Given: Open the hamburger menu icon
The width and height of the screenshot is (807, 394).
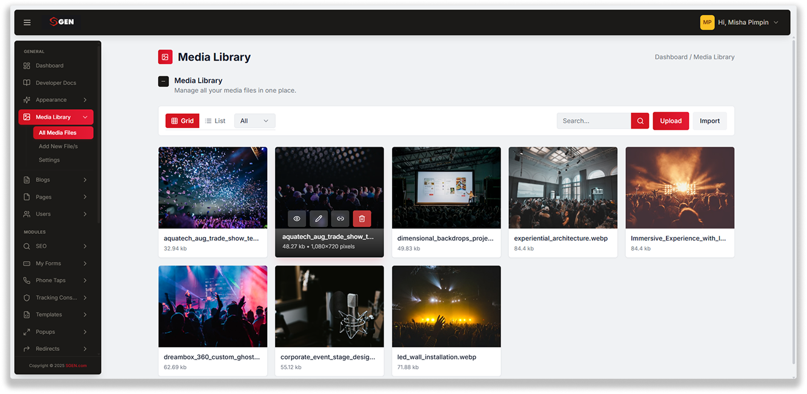Looking at the screenshot, I should [27, 22].
